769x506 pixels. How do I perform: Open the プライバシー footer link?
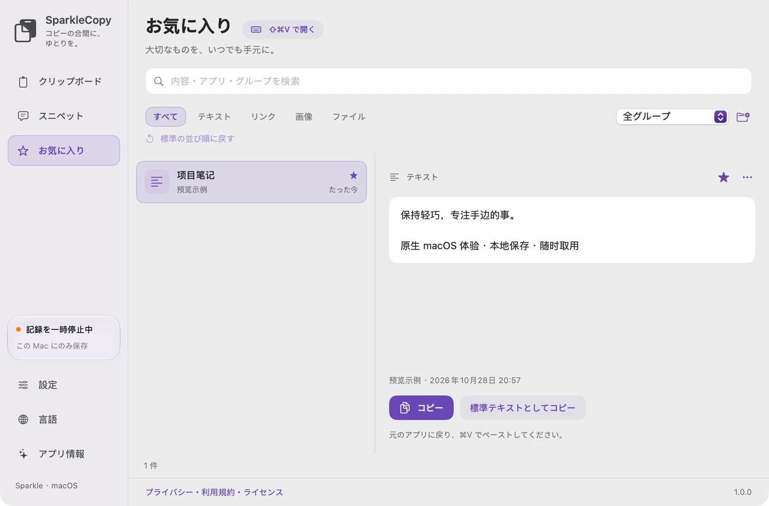pos(169,493)
